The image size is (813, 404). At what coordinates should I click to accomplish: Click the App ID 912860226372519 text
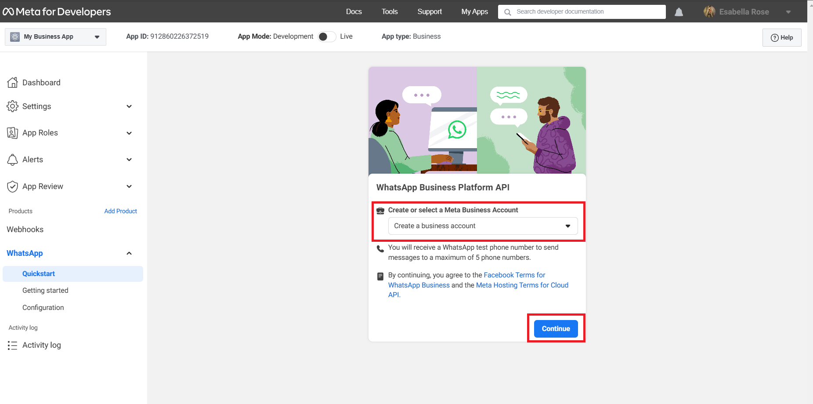167,36
